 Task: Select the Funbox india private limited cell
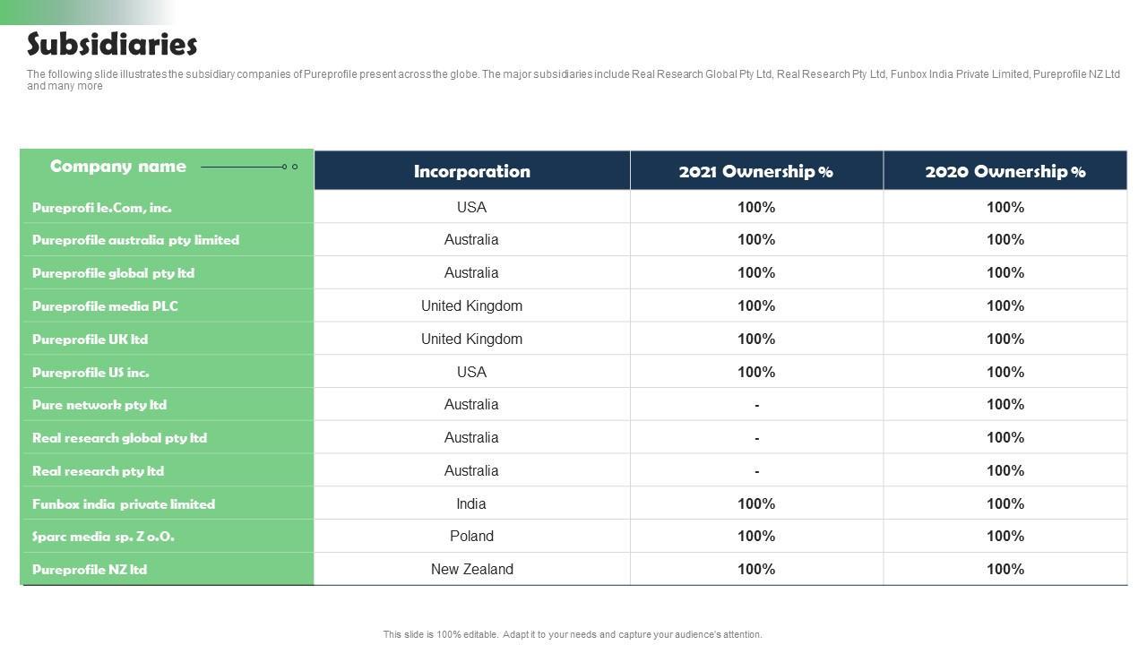click(124, 504)
